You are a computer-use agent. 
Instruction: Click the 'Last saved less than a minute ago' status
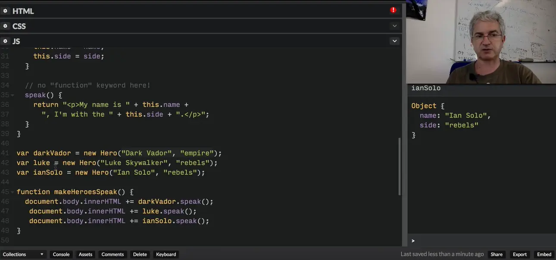pos(442,254)
